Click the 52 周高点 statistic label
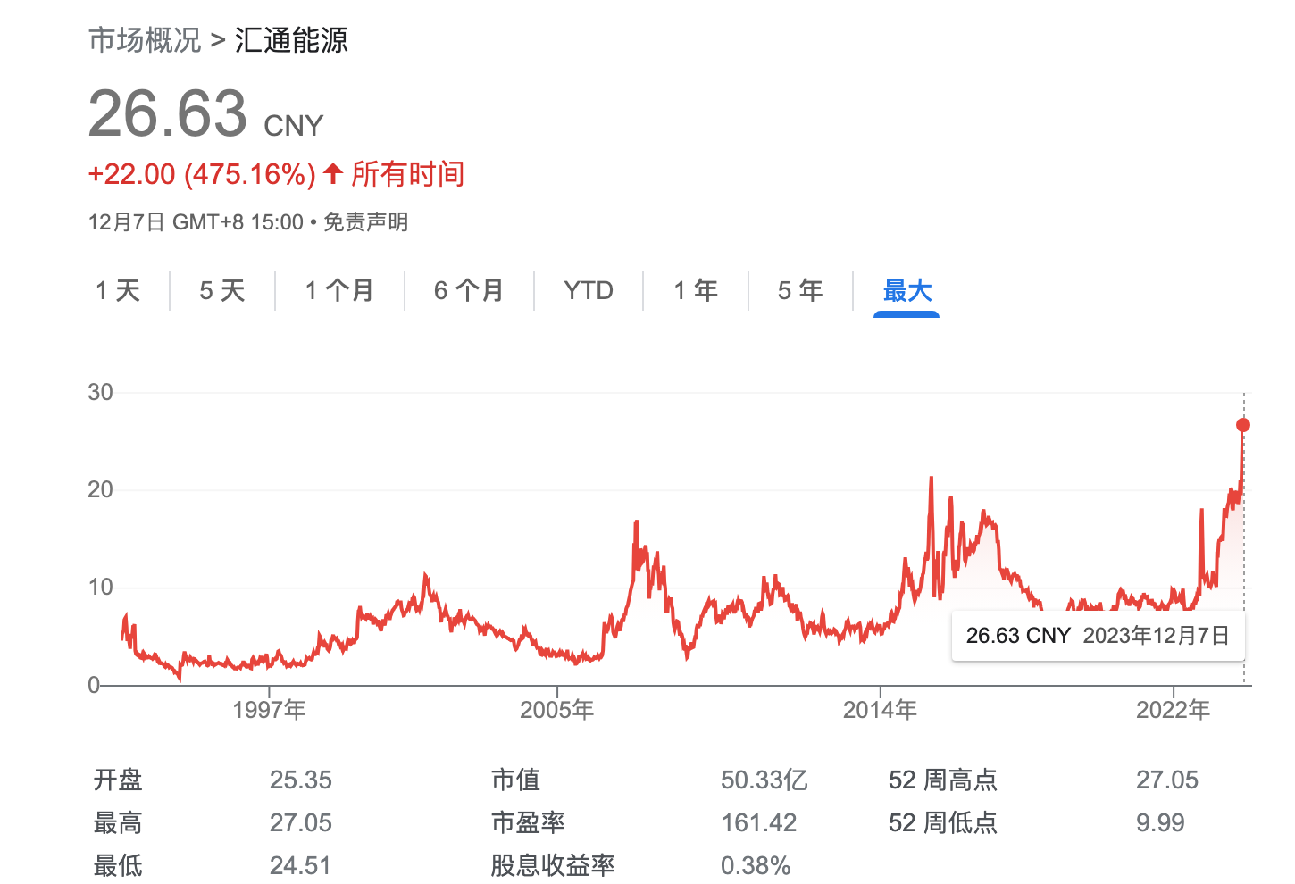Viewport: 1295px width, 884px height. coord(940,780)
